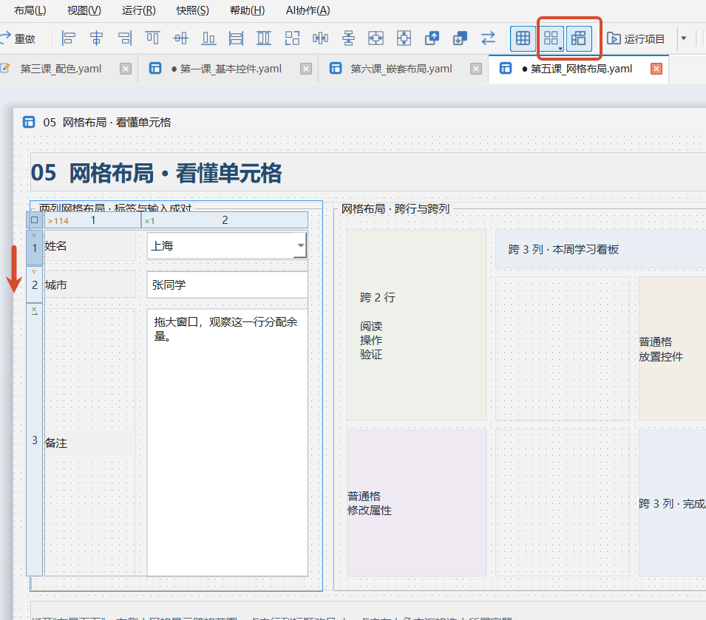The height and width of the screenshot is (620, 706).
Task: Select grid row header 2
Action: pyautogui.click(x=35, y=285)
